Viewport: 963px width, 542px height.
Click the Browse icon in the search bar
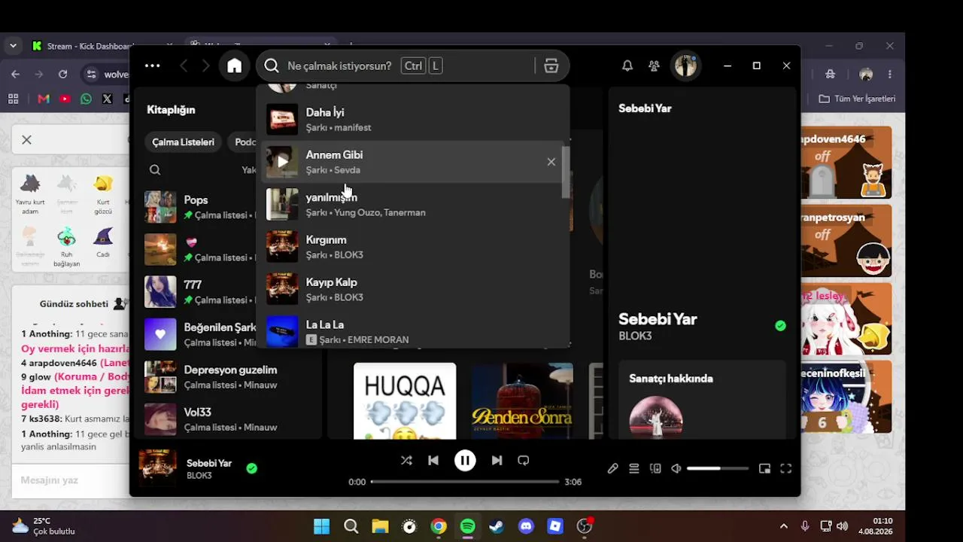[551, 66]
